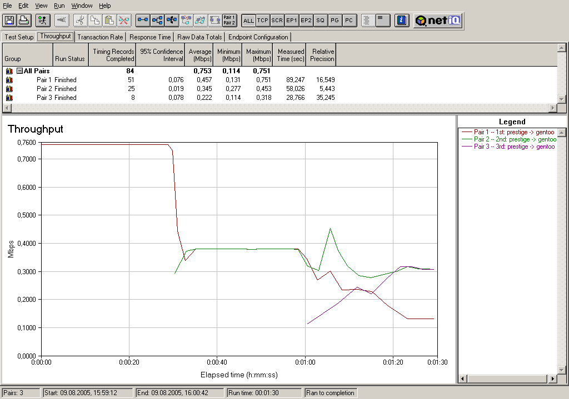Open the Run menu

pos(59,6)
